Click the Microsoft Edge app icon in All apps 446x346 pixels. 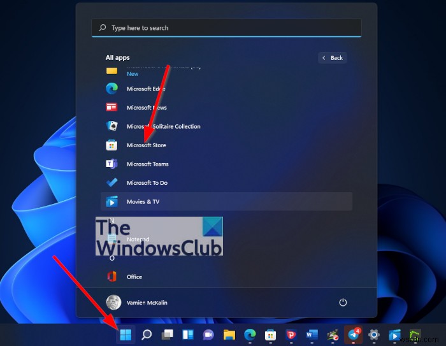click(111, 89)
